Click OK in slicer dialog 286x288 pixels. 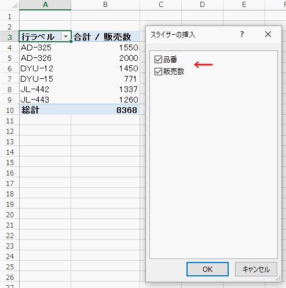coord(207,269)
